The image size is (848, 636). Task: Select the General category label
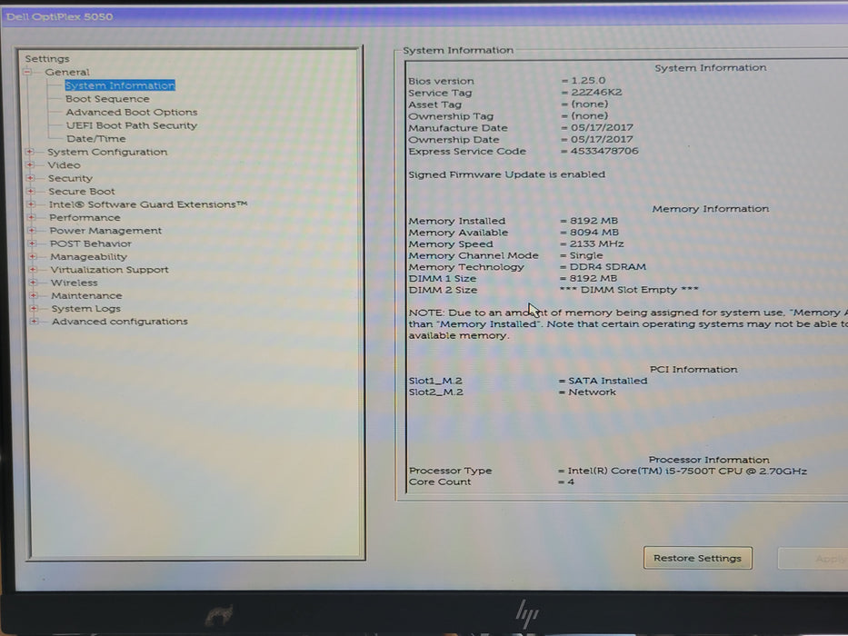[67, 72]
